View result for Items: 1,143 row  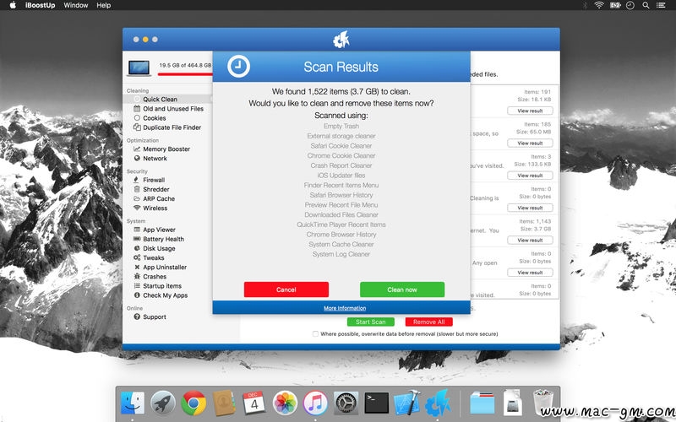click(530, 240)
